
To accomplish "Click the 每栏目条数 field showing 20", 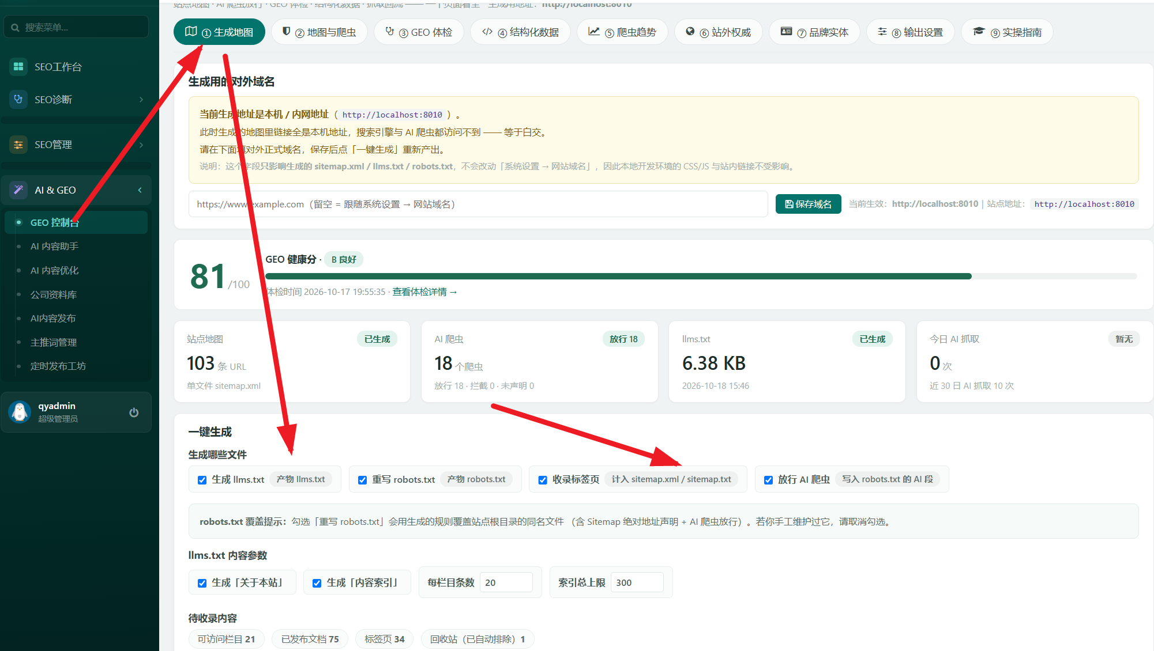I will click(x=506, y=582).
